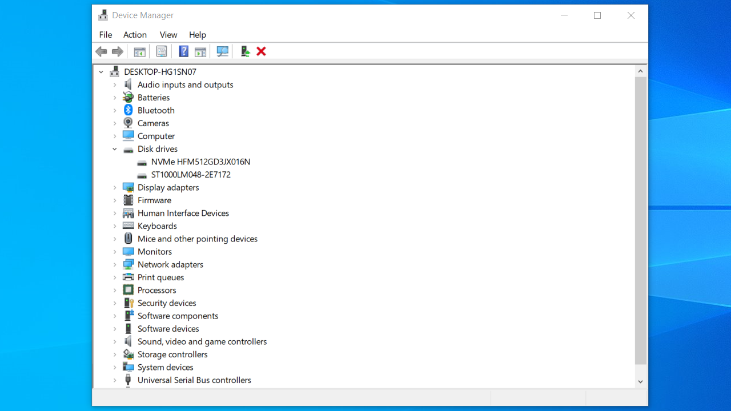Click the Processors category icon

pyautogui.click(x=128, y=290)
